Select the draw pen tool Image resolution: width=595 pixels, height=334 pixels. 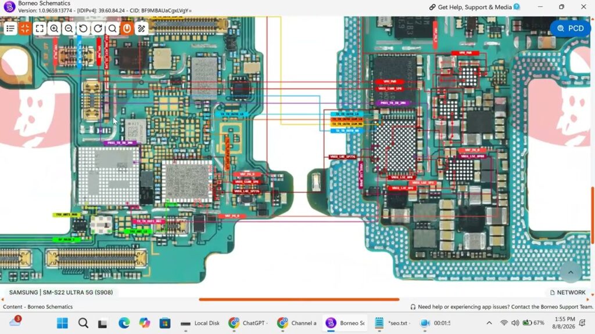tap(142, 28)
